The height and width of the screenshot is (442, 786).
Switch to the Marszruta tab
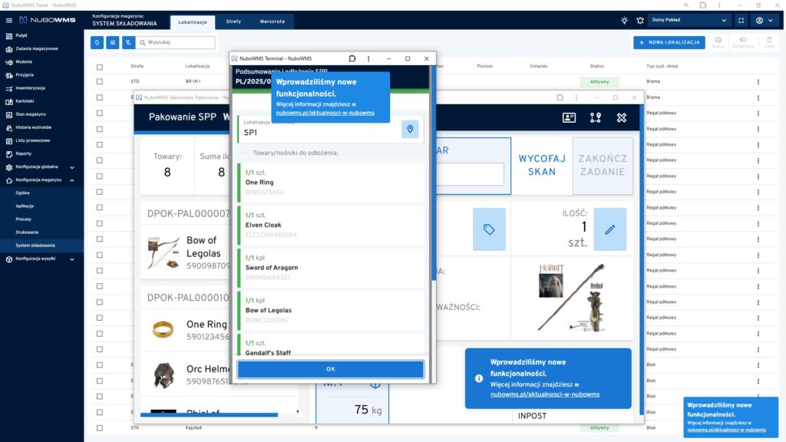click(x=272, y=21)
